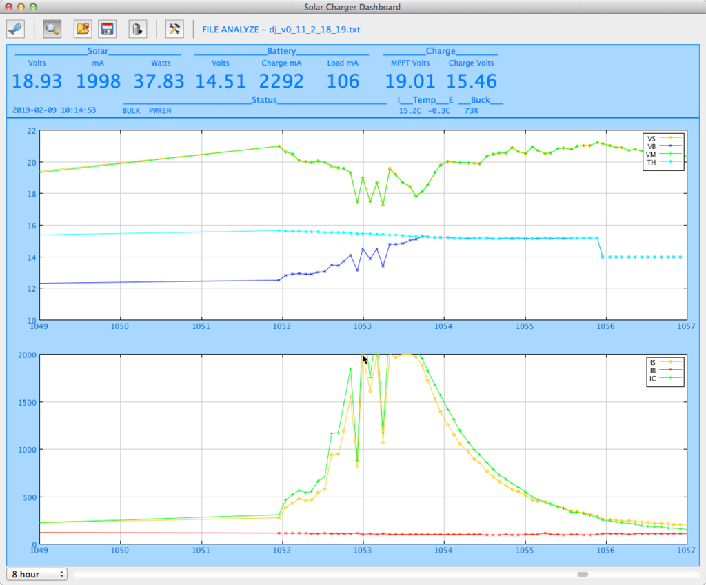This screenshot has width=706, height=585.
Task: Click the Solar Volts value 18.93
Action: (x=37, y=81)
